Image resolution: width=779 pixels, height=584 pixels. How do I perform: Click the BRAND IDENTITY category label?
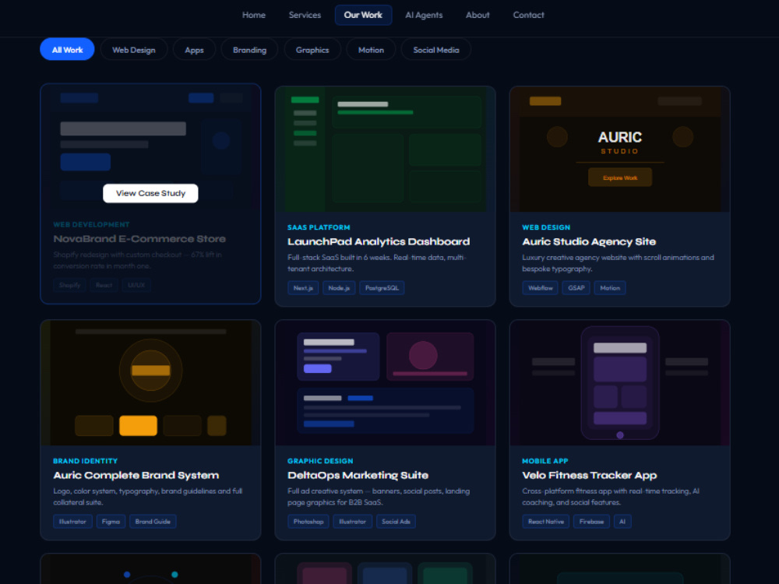click(x=86, y=461)
